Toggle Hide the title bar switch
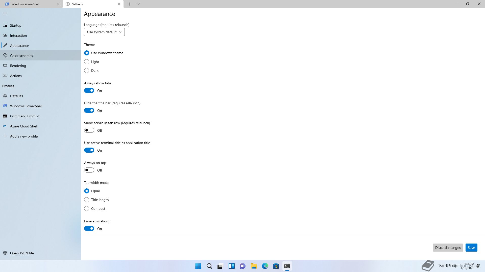485x272 pixels. pos(89,110)
